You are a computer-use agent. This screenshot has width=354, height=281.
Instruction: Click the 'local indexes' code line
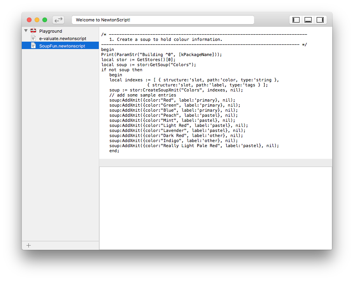click(194, 80)
